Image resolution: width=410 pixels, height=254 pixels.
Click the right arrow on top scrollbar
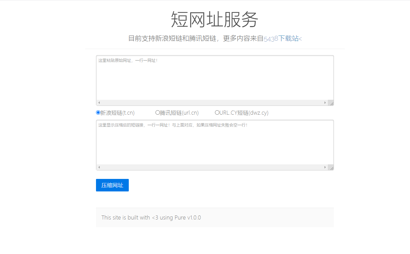[325, 102]
